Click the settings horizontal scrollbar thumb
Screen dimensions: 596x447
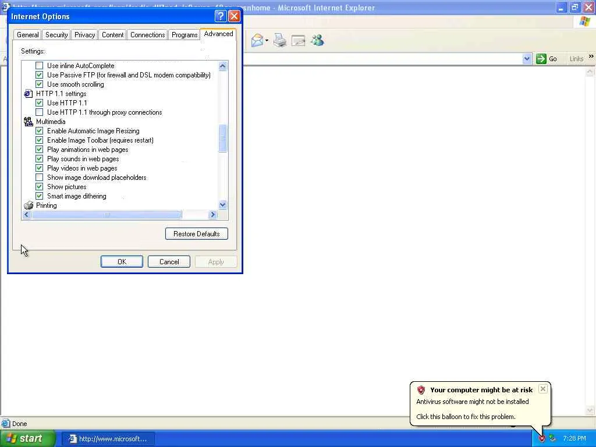click(107, 214)
